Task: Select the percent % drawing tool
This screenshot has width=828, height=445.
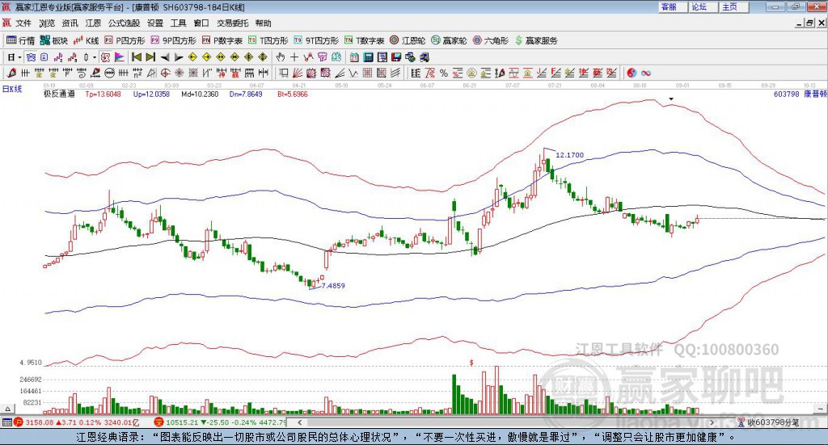Action: (x=444, y=73)
